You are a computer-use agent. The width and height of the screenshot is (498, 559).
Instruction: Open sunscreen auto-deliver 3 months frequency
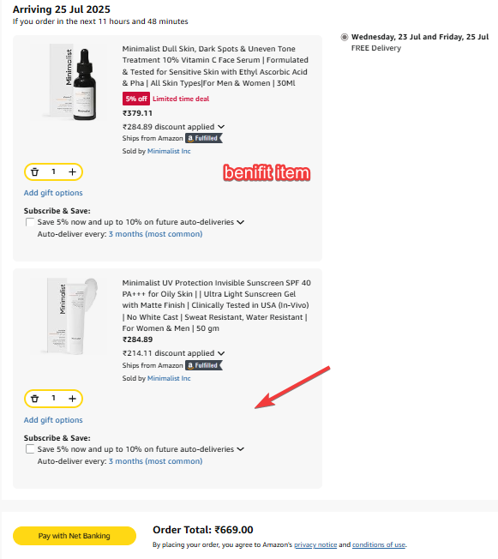coord(155,461)
